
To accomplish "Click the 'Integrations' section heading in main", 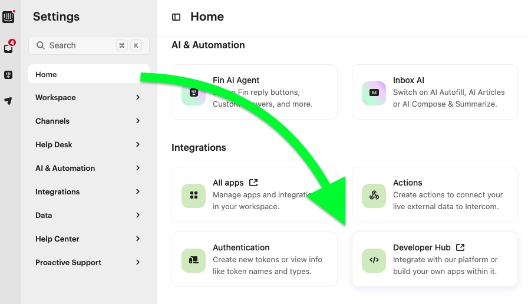I will tap(199, 147).
